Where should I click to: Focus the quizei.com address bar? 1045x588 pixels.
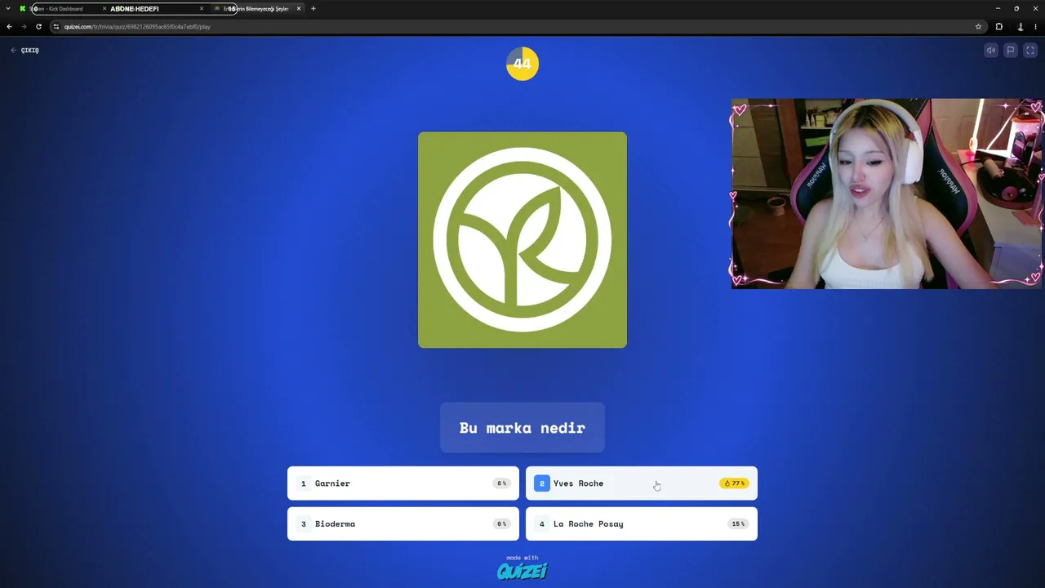tap(518, 26)
